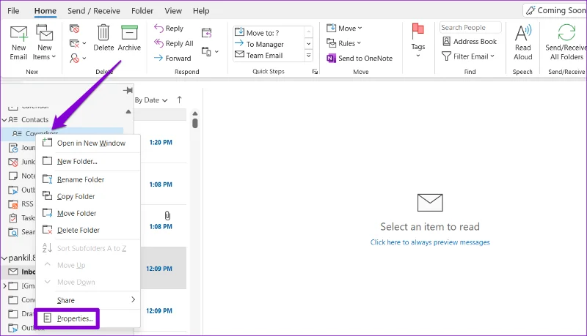587x336 pixels.
Task: Choose Move Folder
Action: click(88, 213)
